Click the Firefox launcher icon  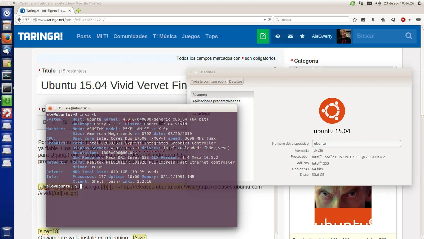click(x=7, y=38)
